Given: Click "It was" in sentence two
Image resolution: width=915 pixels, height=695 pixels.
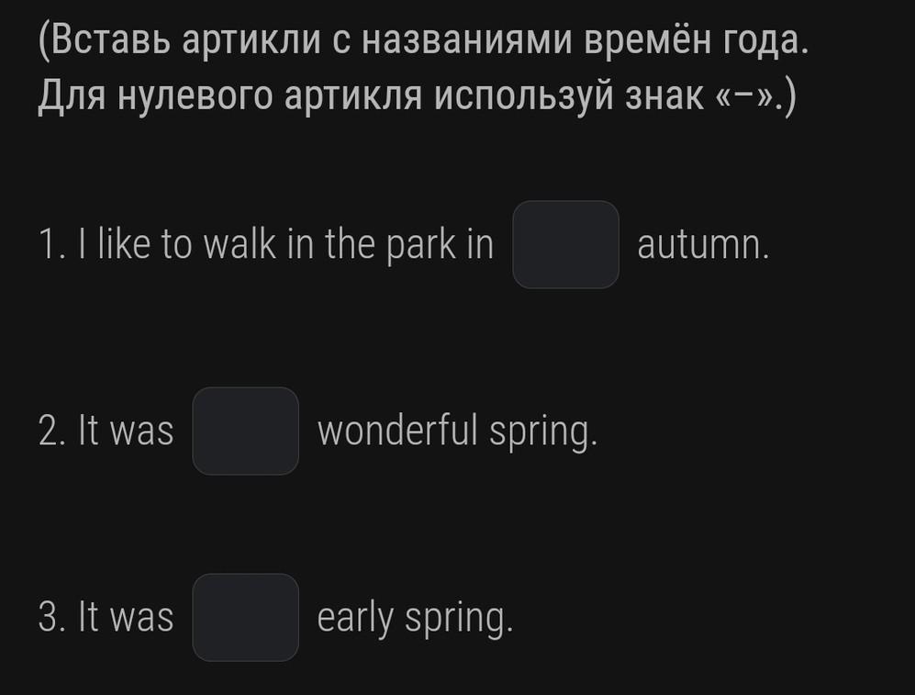Looking at the screenshot, I should click(126, 432).
